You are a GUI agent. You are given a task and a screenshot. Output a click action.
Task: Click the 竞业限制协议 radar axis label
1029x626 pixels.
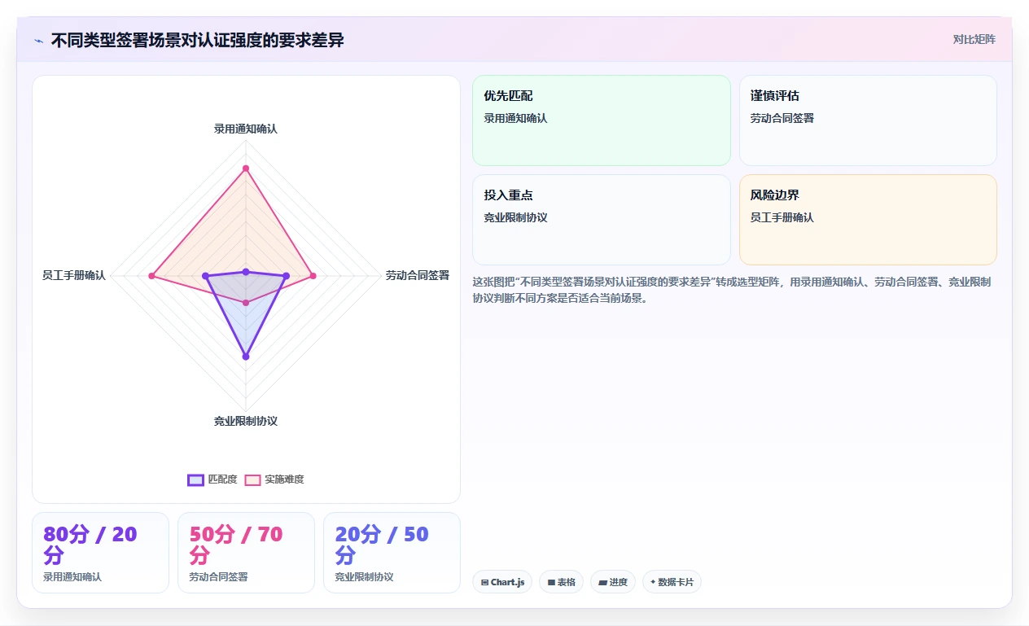point(246,421)
